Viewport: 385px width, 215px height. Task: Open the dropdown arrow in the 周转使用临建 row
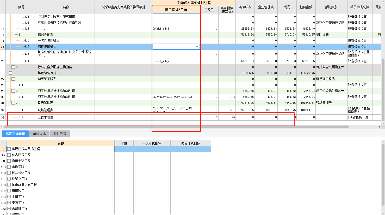click(x=197, y=47)
